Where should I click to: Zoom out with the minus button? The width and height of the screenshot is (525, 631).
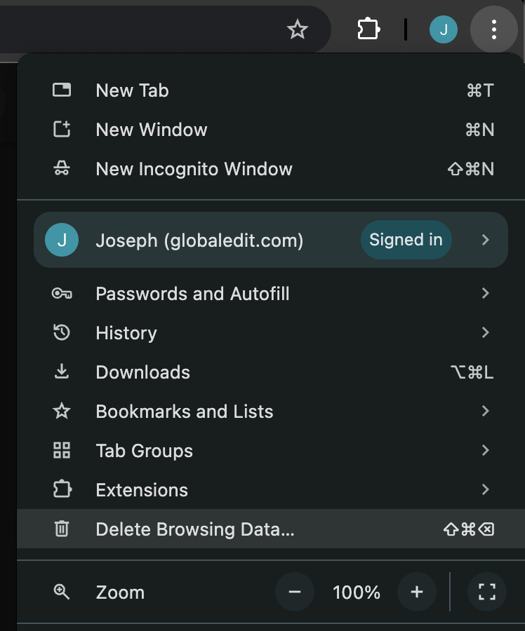tap(295, 592)
